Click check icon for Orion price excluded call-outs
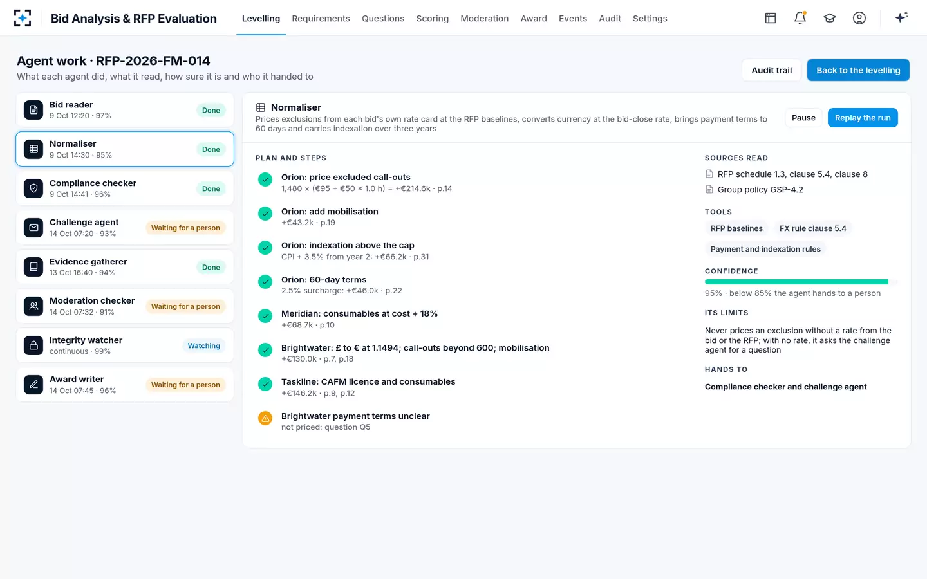The height and width of the screenshot is (579, 927). pyautogui.click(x=265, y=179)
